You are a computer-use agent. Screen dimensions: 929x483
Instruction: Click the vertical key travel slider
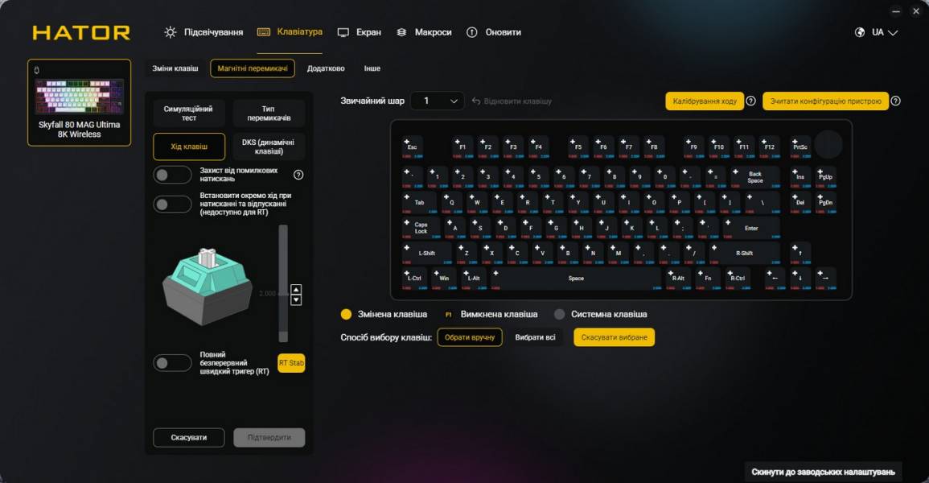point(283,283)
